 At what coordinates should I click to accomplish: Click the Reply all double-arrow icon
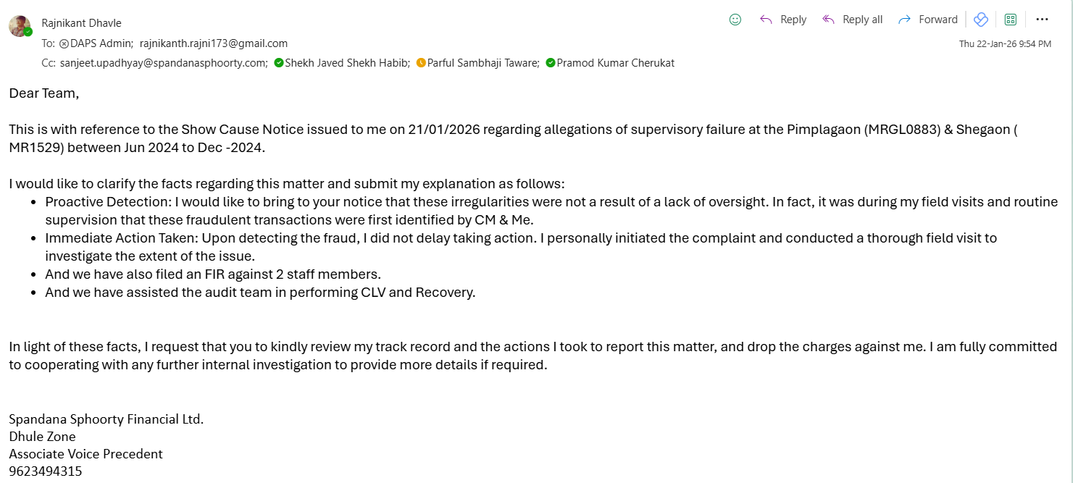click(x=829, y=20)
